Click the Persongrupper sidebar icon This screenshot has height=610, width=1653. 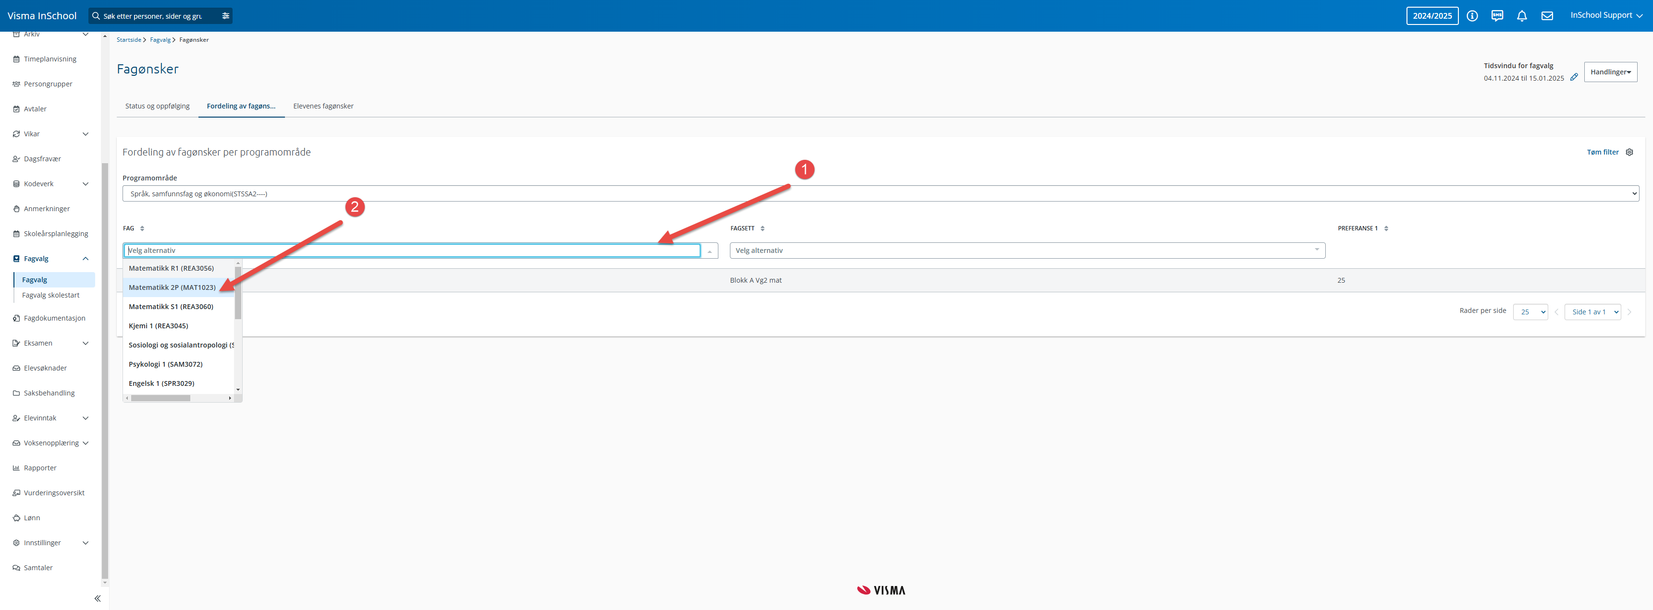(16, 84)
